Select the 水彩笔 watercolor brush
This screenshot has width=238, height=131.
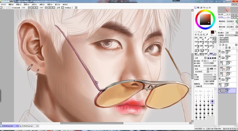[x=212, y=39]
